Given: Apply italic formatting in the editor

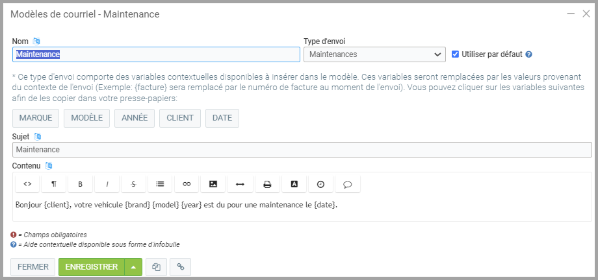Looking at the screenshot, I should tap(107, 184).
